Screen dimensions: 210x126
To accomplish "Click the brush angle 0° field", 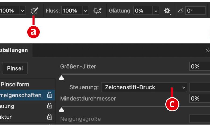I will (x=195, y=11).
